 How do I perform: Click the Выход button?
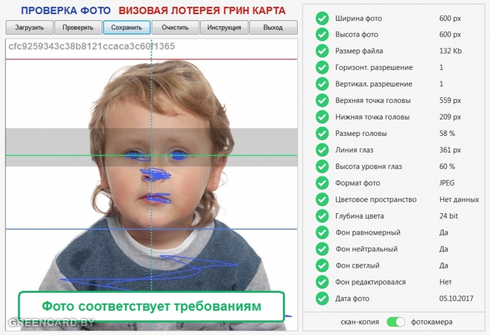click(273, 28)
